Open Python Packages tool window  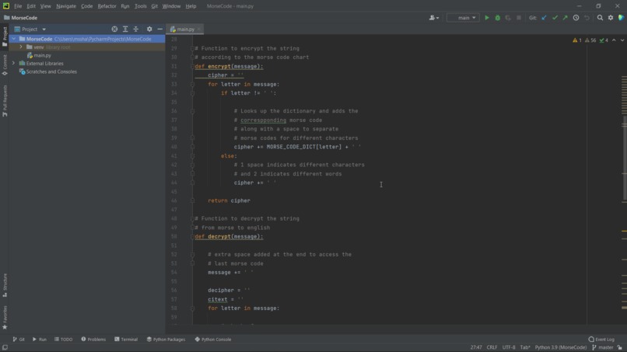coord(166,340)
